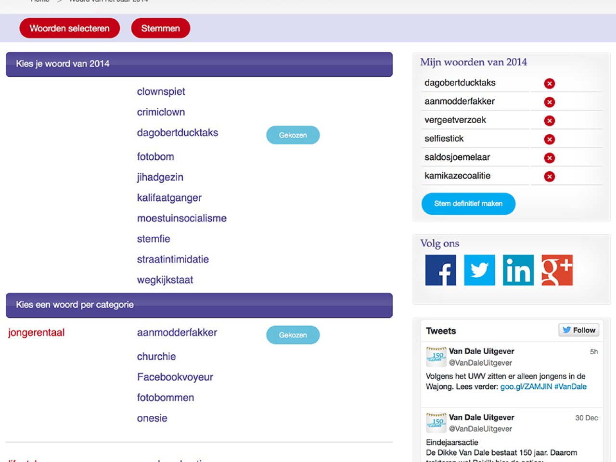Viewport: 616px width, 462px height.
Task: Remove saldosjoemelaar from Mijn woorden
Action: pos(549,158)
